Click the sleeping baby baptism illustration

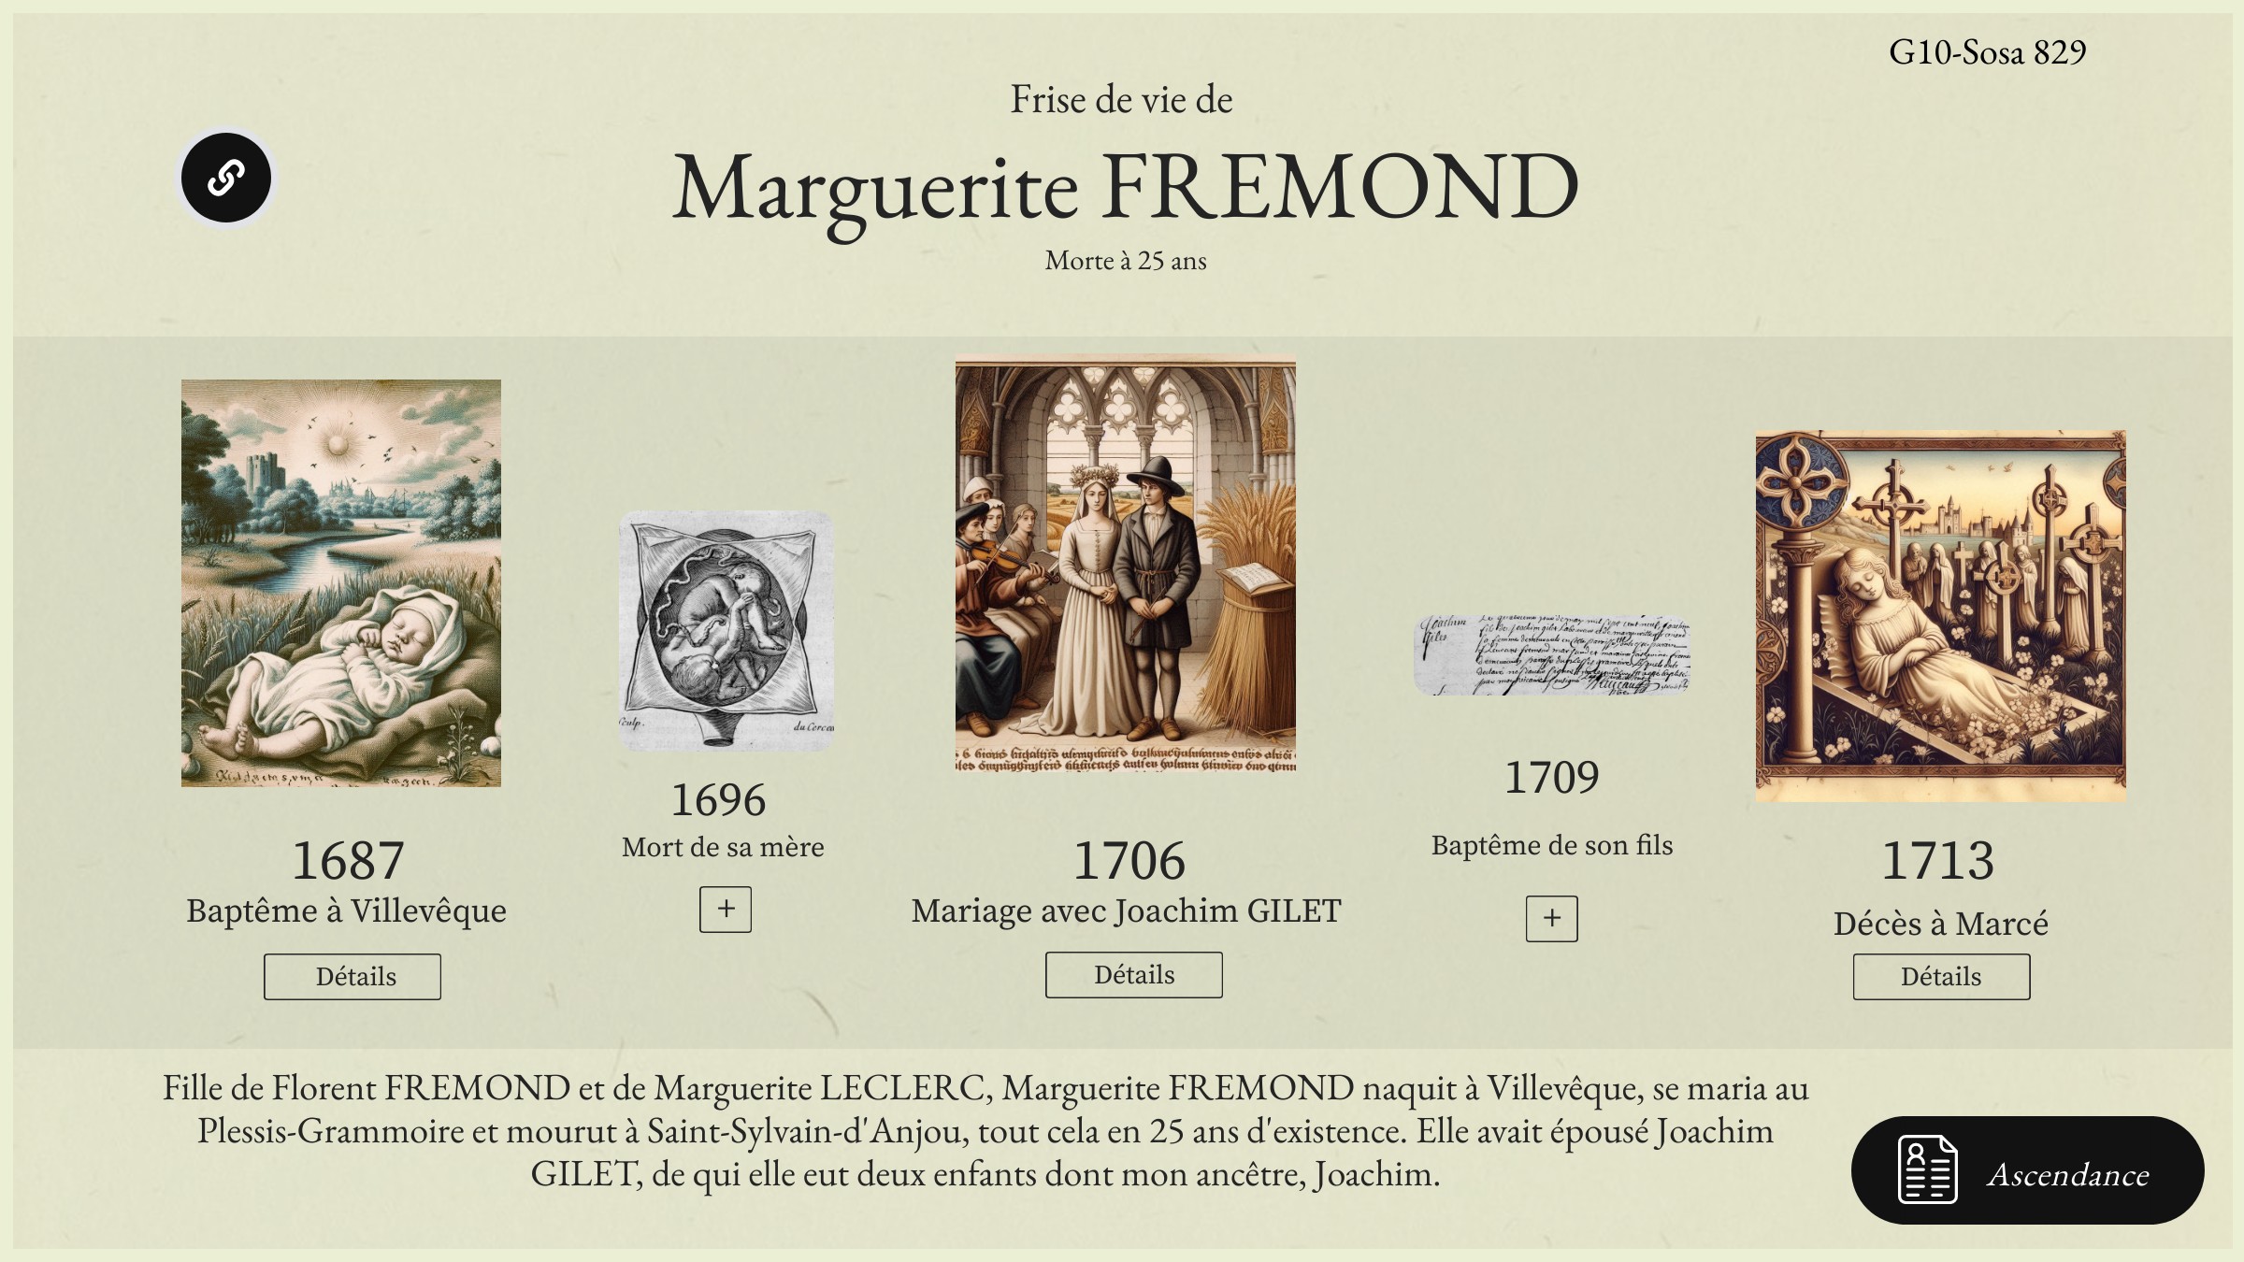341,582
